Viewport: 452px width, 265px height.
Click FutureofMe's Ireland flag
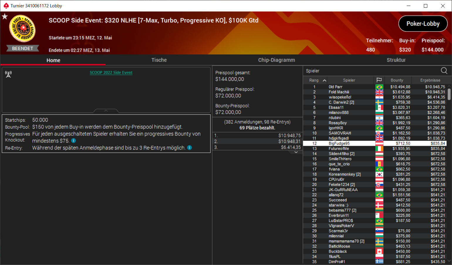(x=379, y=149)
